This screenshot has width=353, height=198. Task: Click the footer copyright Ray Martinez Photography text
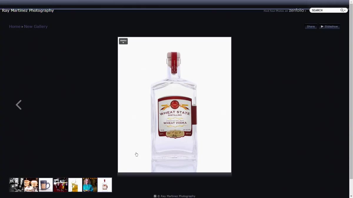pos(176,196)
